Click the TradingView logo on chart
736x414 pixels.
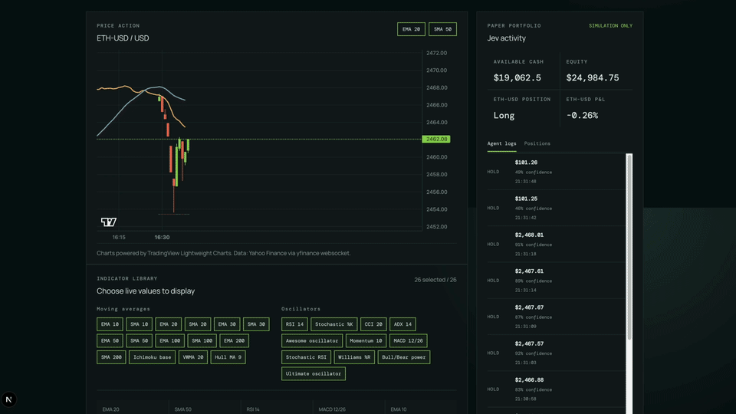pyautogui.click(x=108, y=222)
